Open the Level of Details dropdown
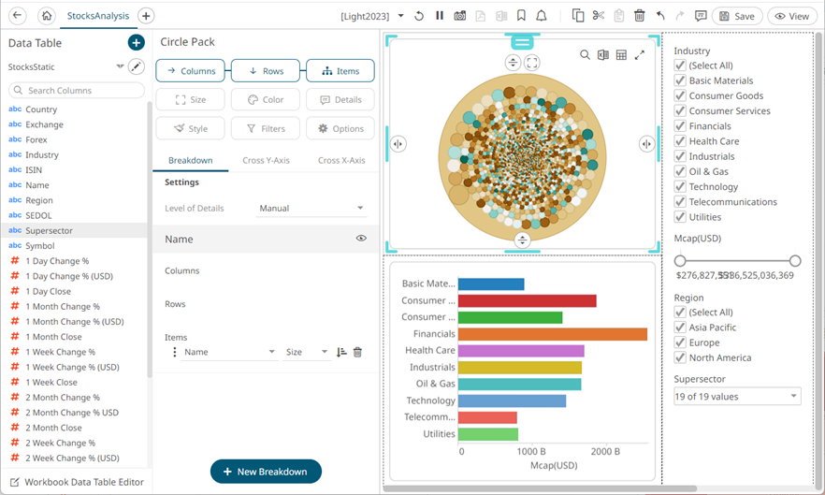825x495 pixels. tap(311, 208)
